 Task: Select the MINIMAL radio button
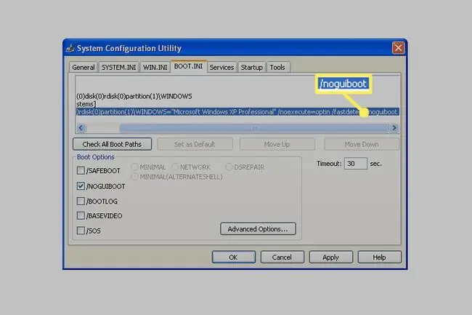135,167
